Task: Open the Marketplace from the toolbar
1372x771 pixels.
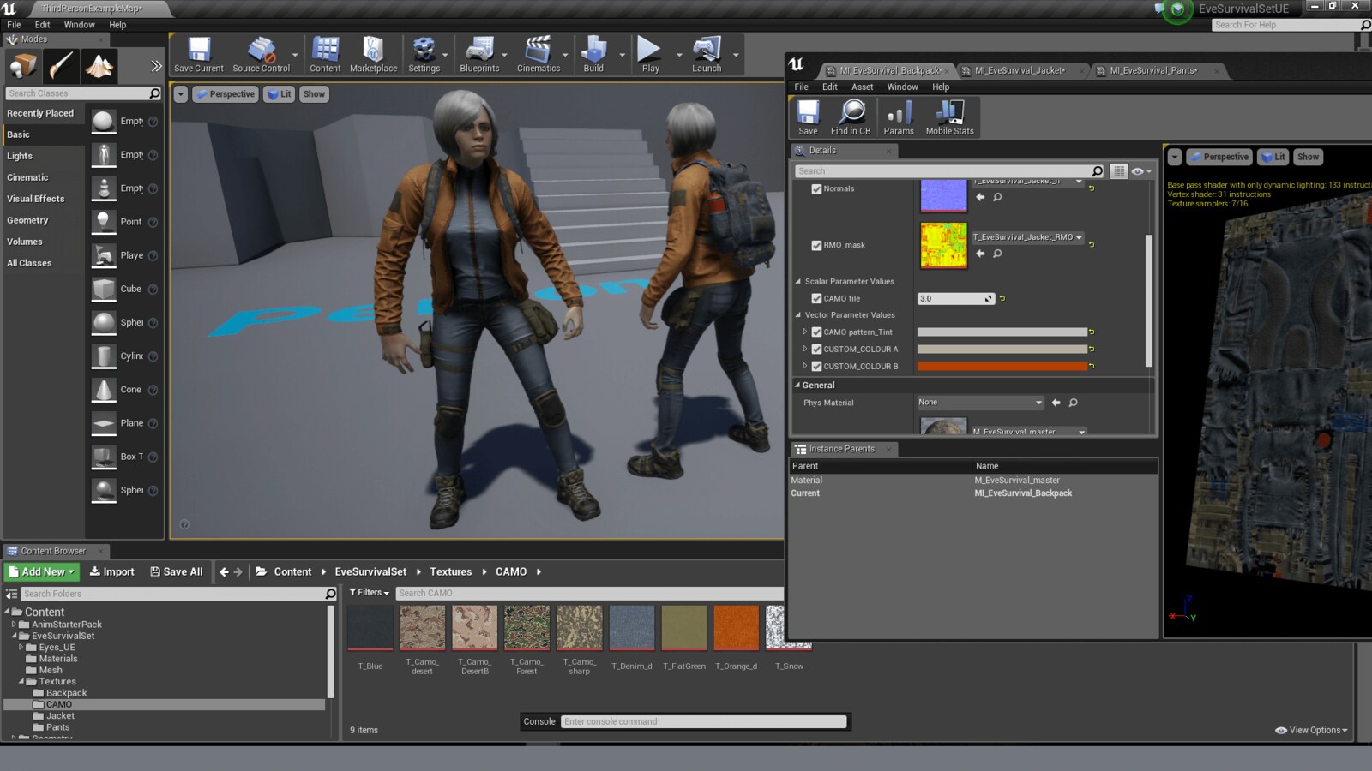Action: (x=373, y=53)
